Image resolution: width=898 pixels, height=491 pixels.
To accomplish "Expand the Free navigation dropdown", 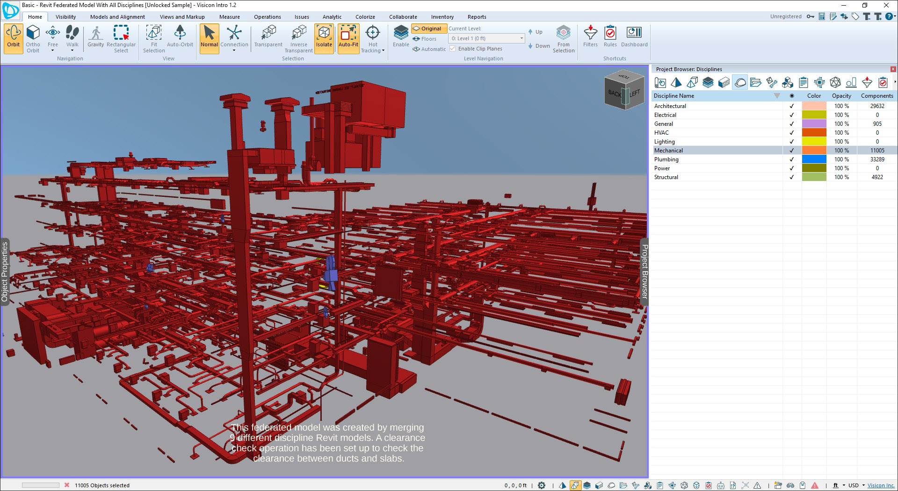I will tap(53, 51).
